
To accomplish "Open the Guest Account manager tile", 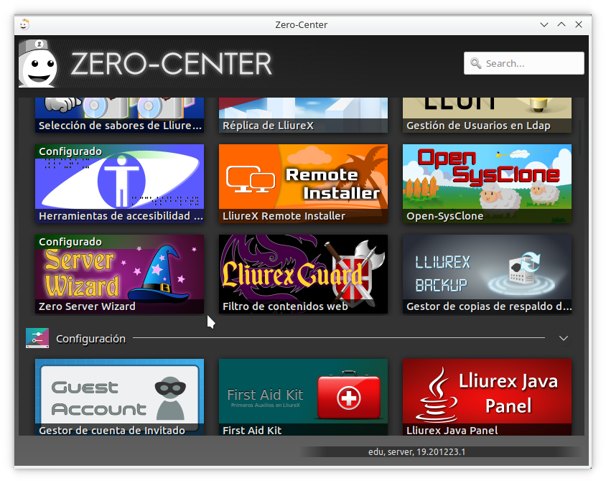I will [x=119, y=397].
